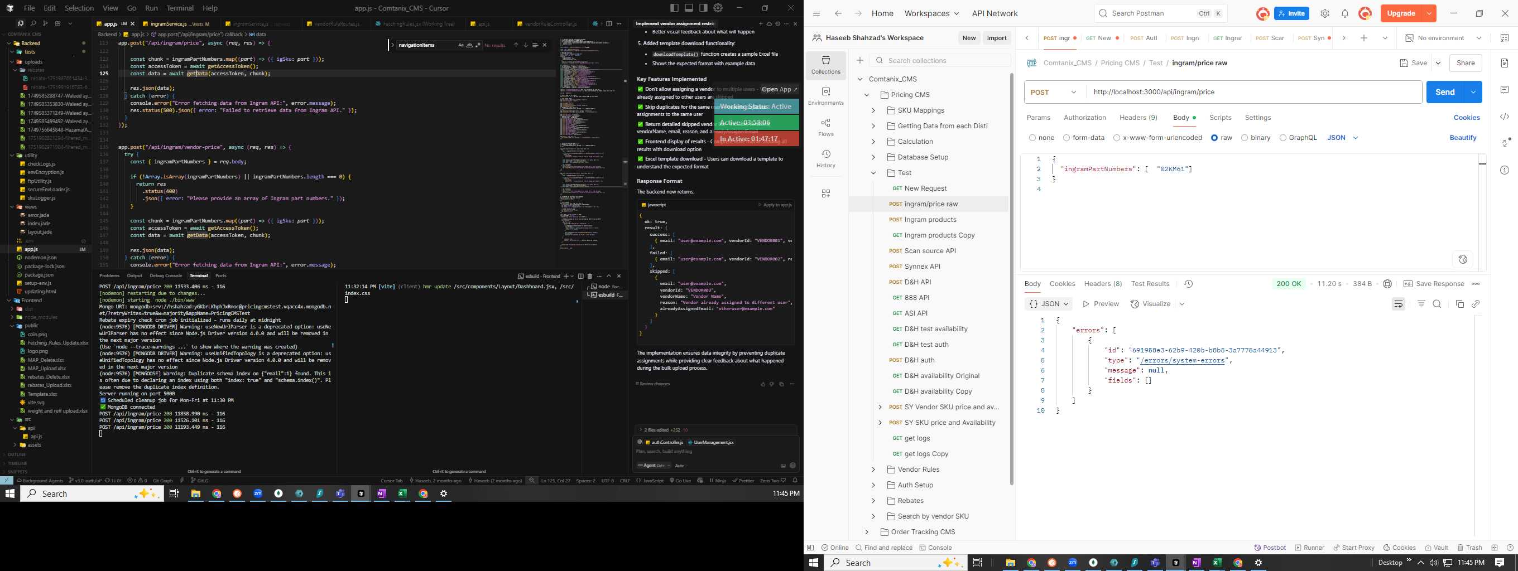Search within the Postman response
1518x571 pixels.
1437,304
